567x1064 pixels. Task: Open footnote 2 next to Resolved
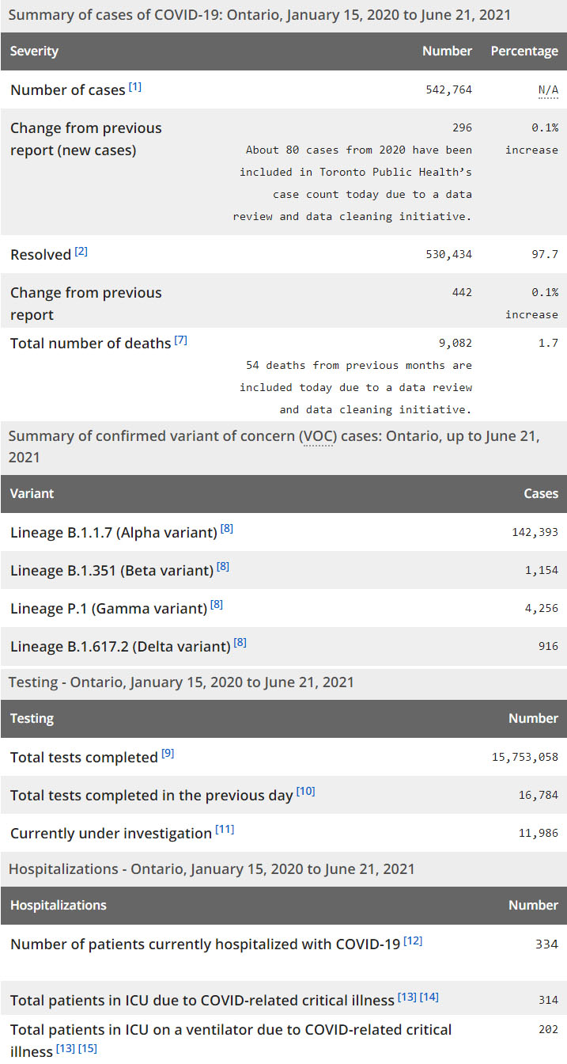click(81, 252)
